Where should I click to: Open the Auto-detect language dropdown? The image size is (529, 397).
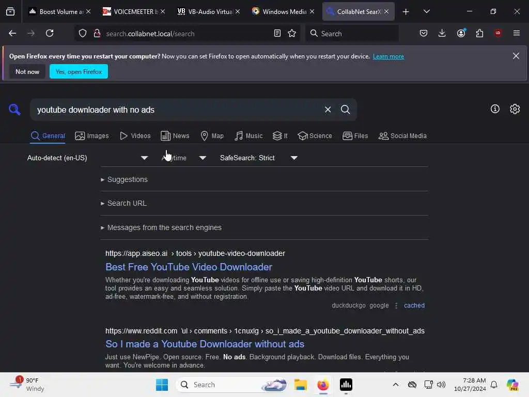pos(88,158)
